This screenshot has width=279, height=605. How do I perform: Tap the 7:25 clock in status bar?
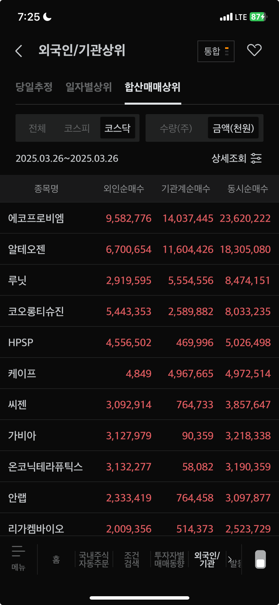tap(29, 17)
